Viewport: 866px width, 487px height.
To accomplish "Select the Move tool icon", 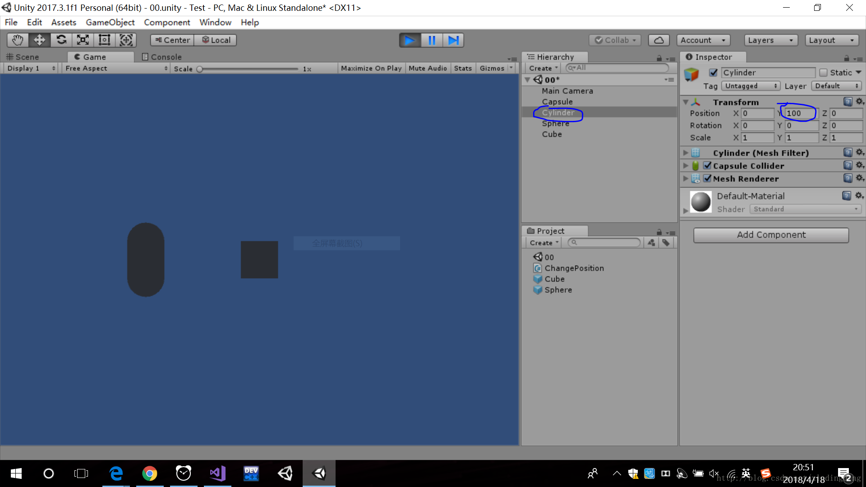I will 39,40.
